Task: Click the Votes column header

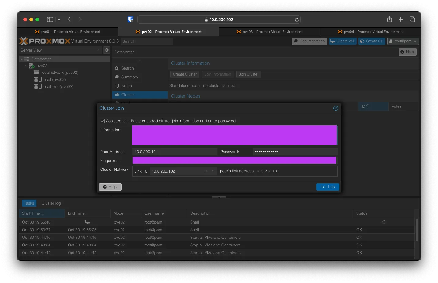Action: coord(404,106)
